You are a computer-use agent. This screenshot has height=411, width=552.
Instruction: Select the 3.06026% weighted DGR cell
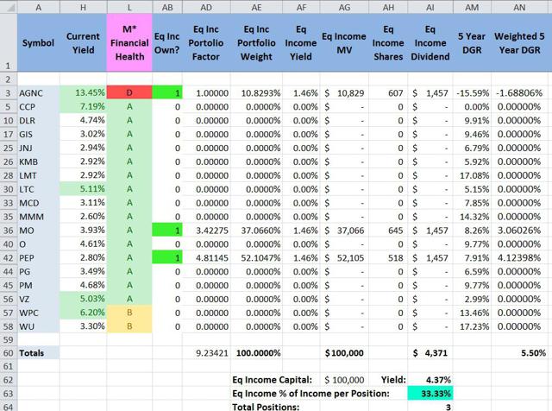(519, 231)
